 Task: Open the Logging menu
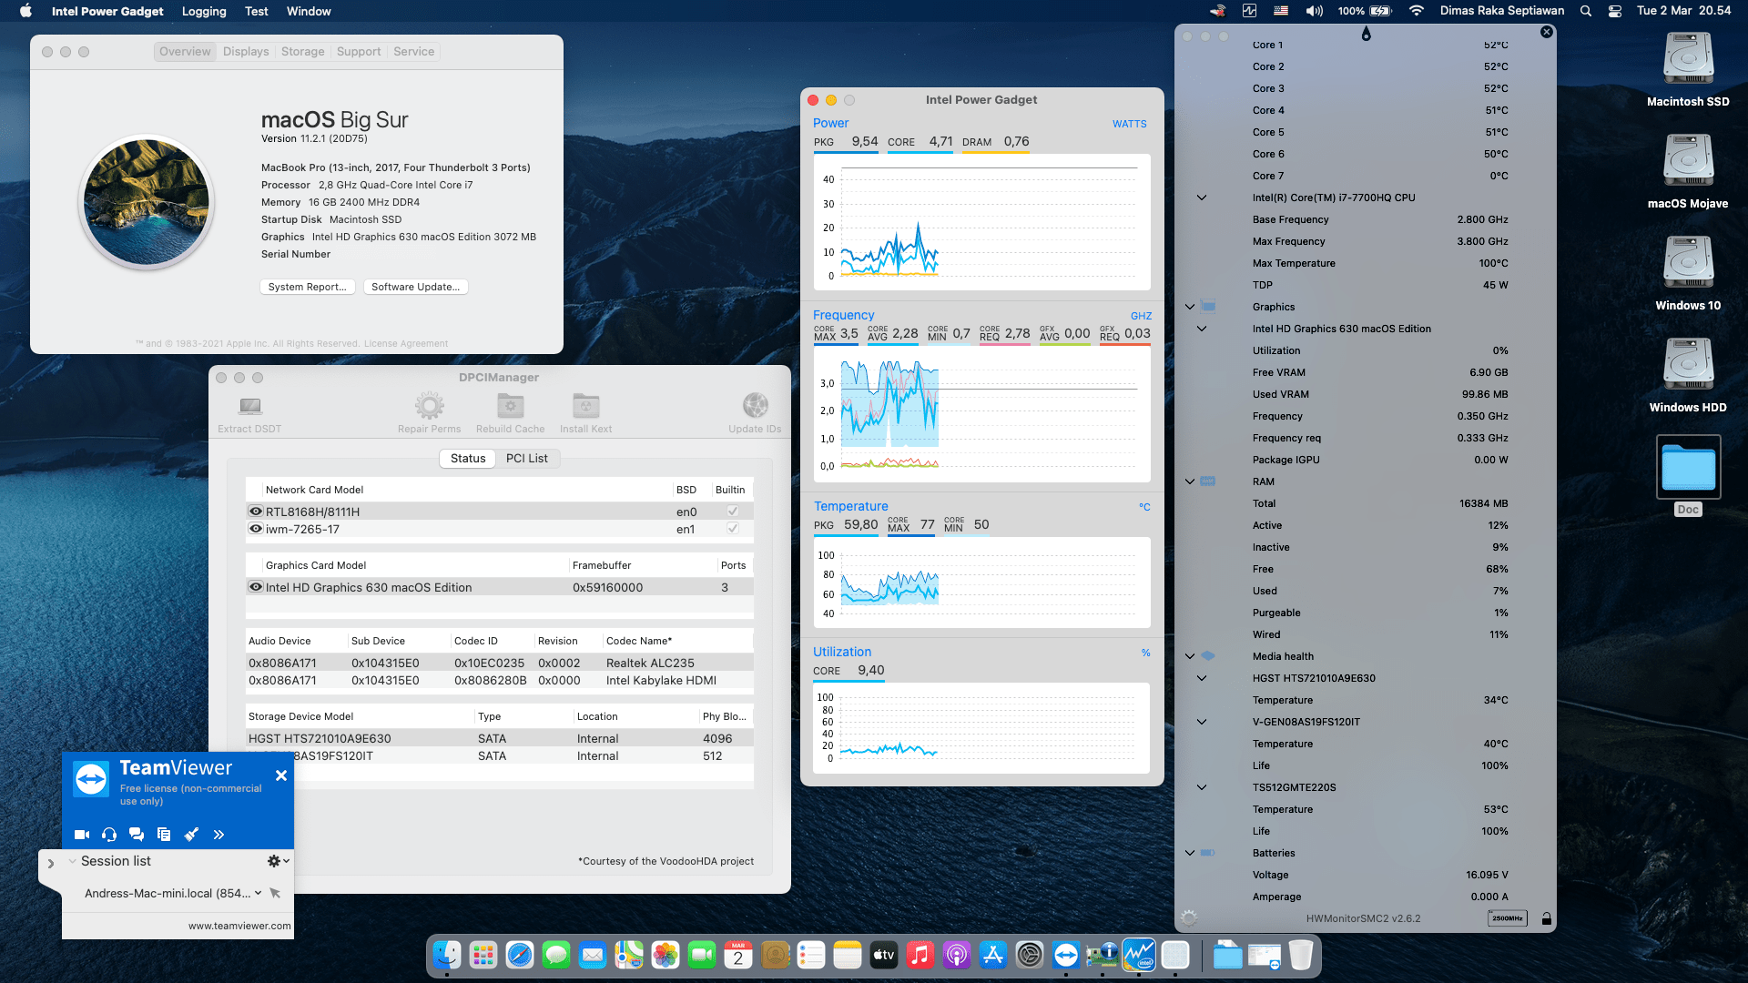pyautogui.click(x=204, y=11)
